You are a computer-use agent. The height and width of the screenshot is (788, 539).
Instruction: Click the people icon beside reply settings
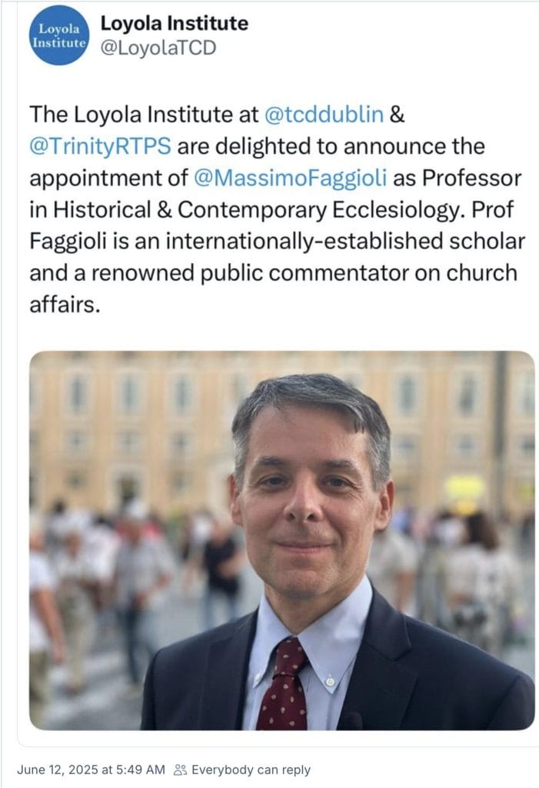[x=181, y=770]
